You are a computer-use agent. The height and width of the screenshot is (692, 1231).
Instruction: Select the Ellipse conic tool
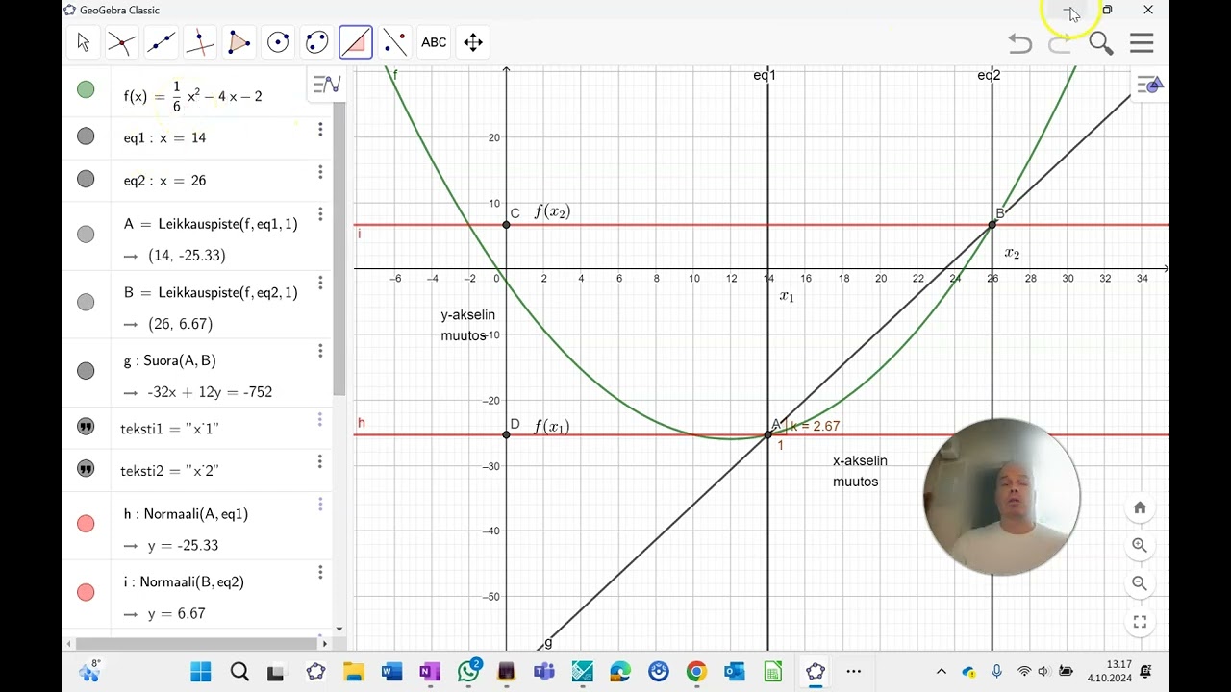(x=317, y=42)
